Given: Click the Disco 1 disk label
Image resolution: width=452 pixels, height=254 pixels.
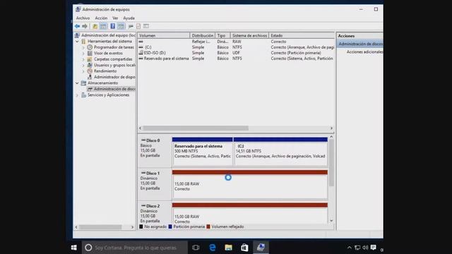Looking at the screenshot, I should coord(155,184).
